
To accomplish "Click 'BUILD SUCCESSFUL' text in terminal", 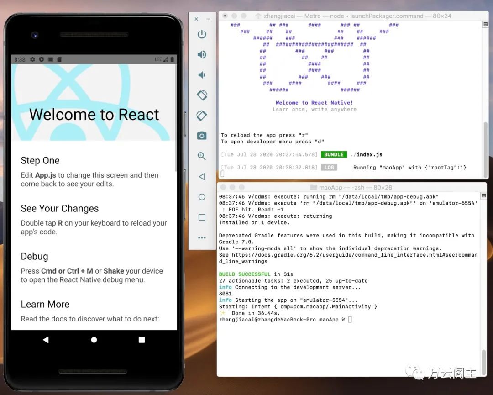I will click(x=245, y=274).
